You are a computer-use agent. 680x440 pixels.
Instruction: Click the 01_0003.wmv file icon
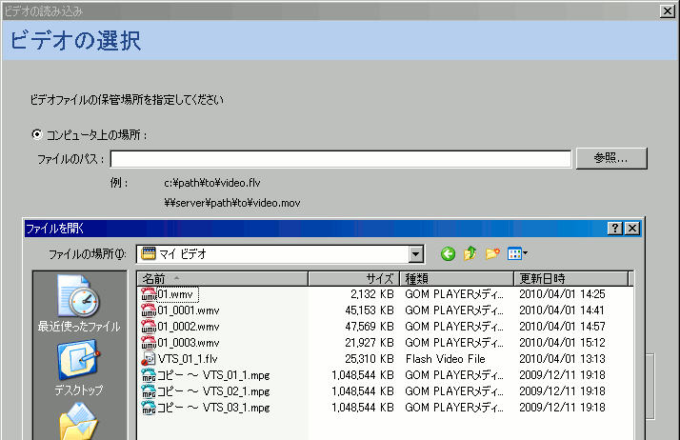pos(149,343)
